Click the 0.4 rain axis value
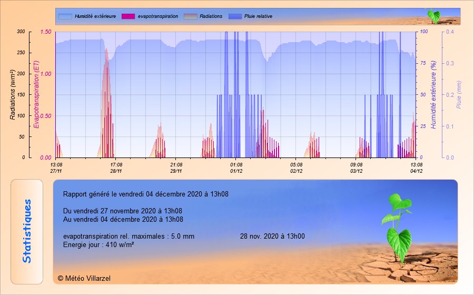 [450, 32]
